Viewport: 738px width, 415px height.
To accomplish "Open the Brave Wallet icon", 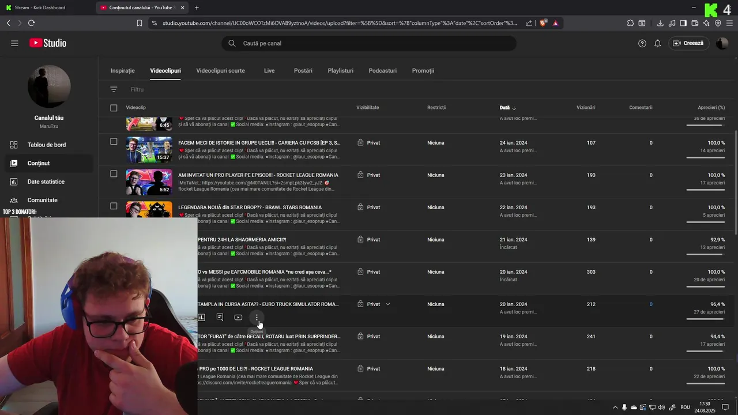I will click(695, 23).
